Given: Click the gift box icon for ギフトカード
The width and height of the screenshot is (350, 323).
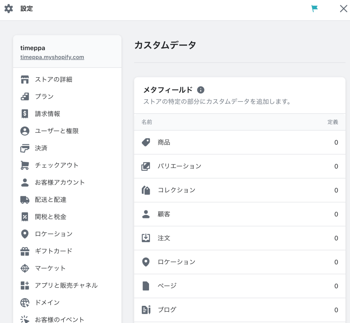Looking at the screenshot, I should pyautogui.click(x=25, y=251).
